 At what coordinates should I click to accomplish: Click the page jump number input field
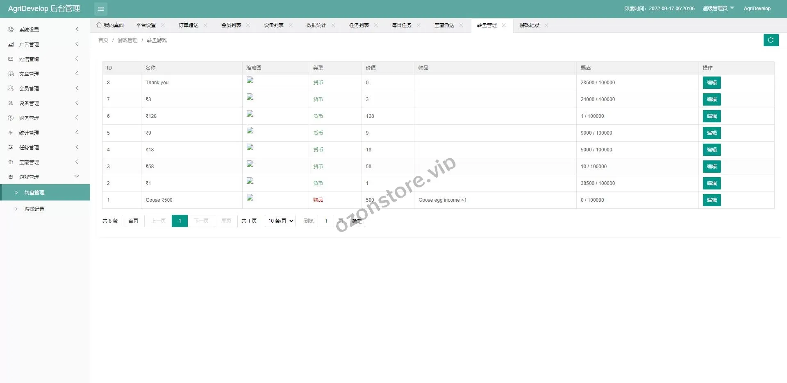pyautogui.click(x=326, y=221)
